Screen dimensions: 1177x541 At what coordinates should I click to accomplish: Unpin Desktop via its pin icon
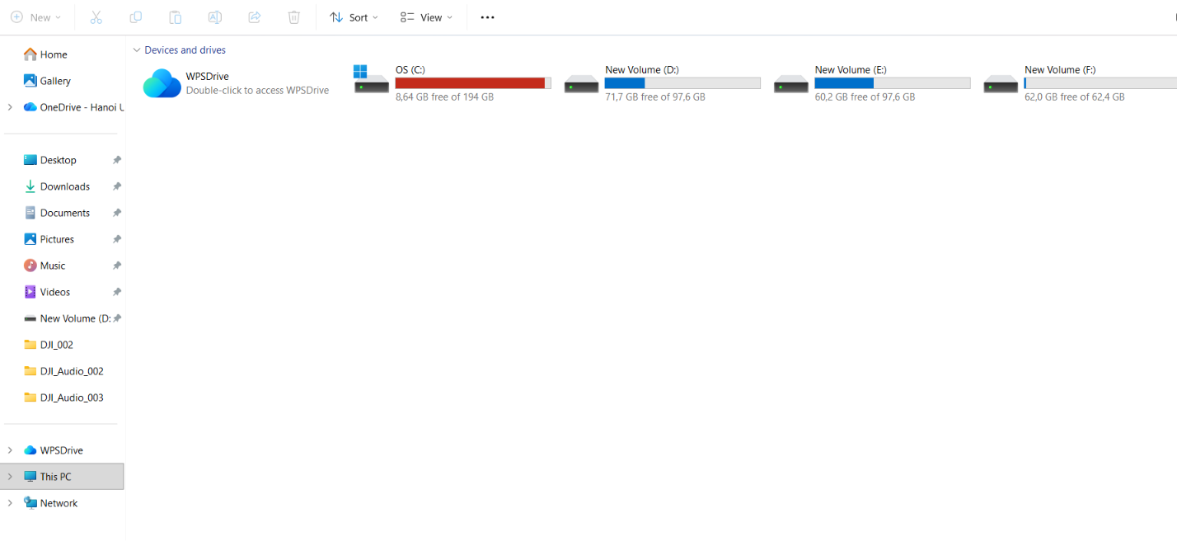117,160
